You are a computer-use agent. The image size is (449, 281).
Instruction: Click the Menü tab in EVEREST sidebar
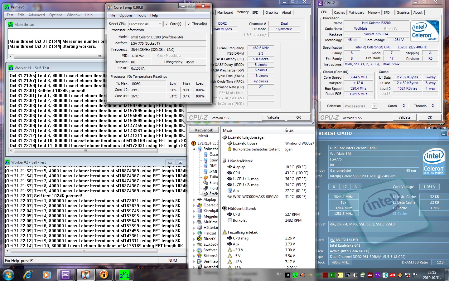(x=203, y=136)
